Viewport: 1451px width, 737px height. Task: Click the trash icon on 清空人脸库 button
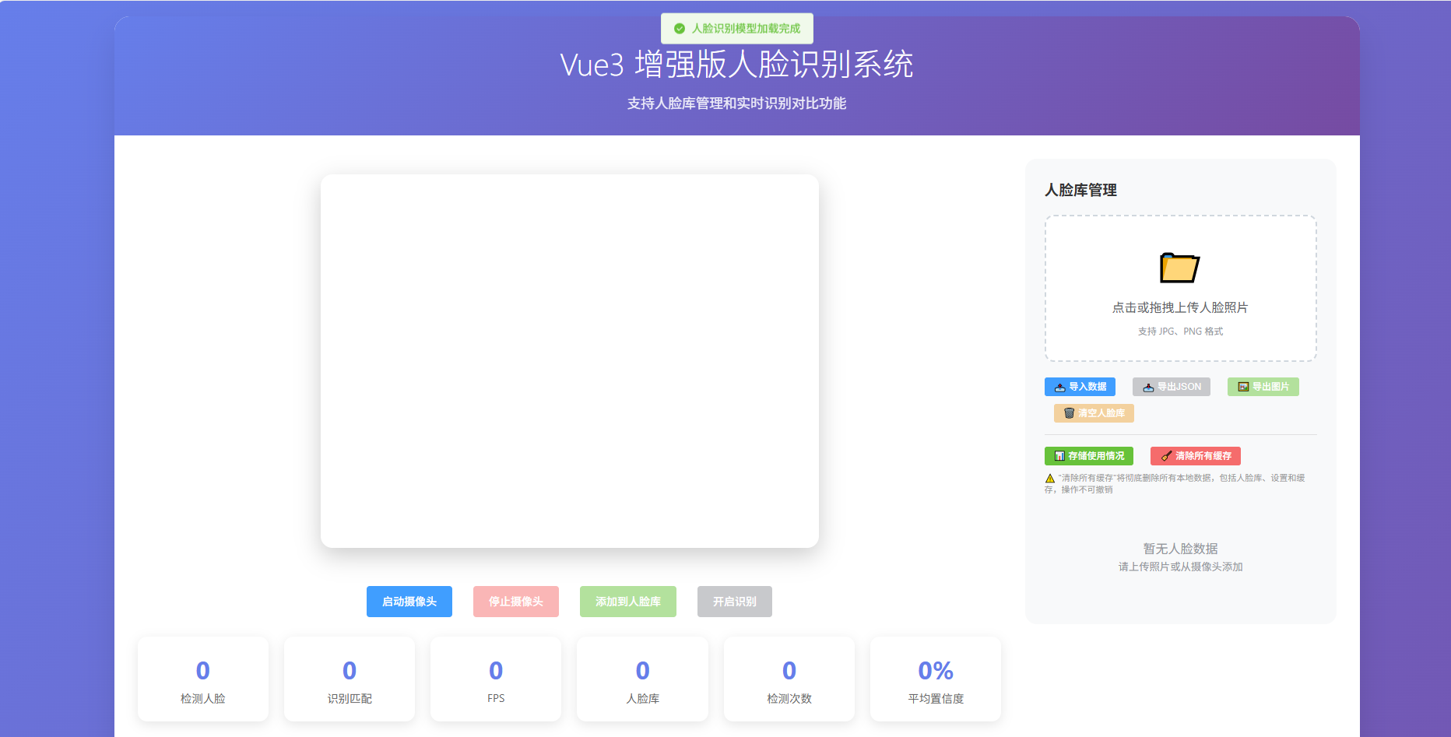[1069, 412]
